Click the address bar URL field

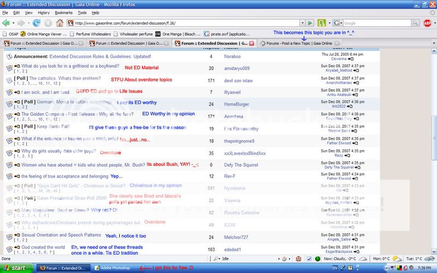[180, 23]
